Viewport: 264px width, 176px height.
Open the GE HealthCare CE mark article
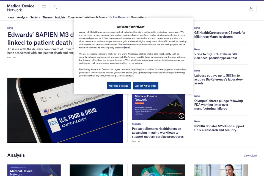pos(220,35)
